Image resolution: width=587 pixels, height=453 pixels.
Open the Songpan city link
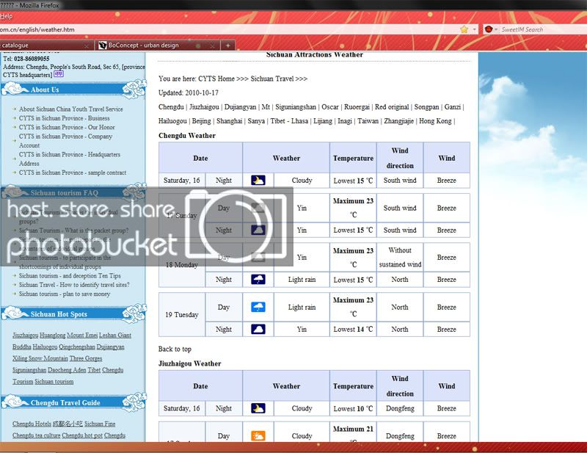point(426,106)
